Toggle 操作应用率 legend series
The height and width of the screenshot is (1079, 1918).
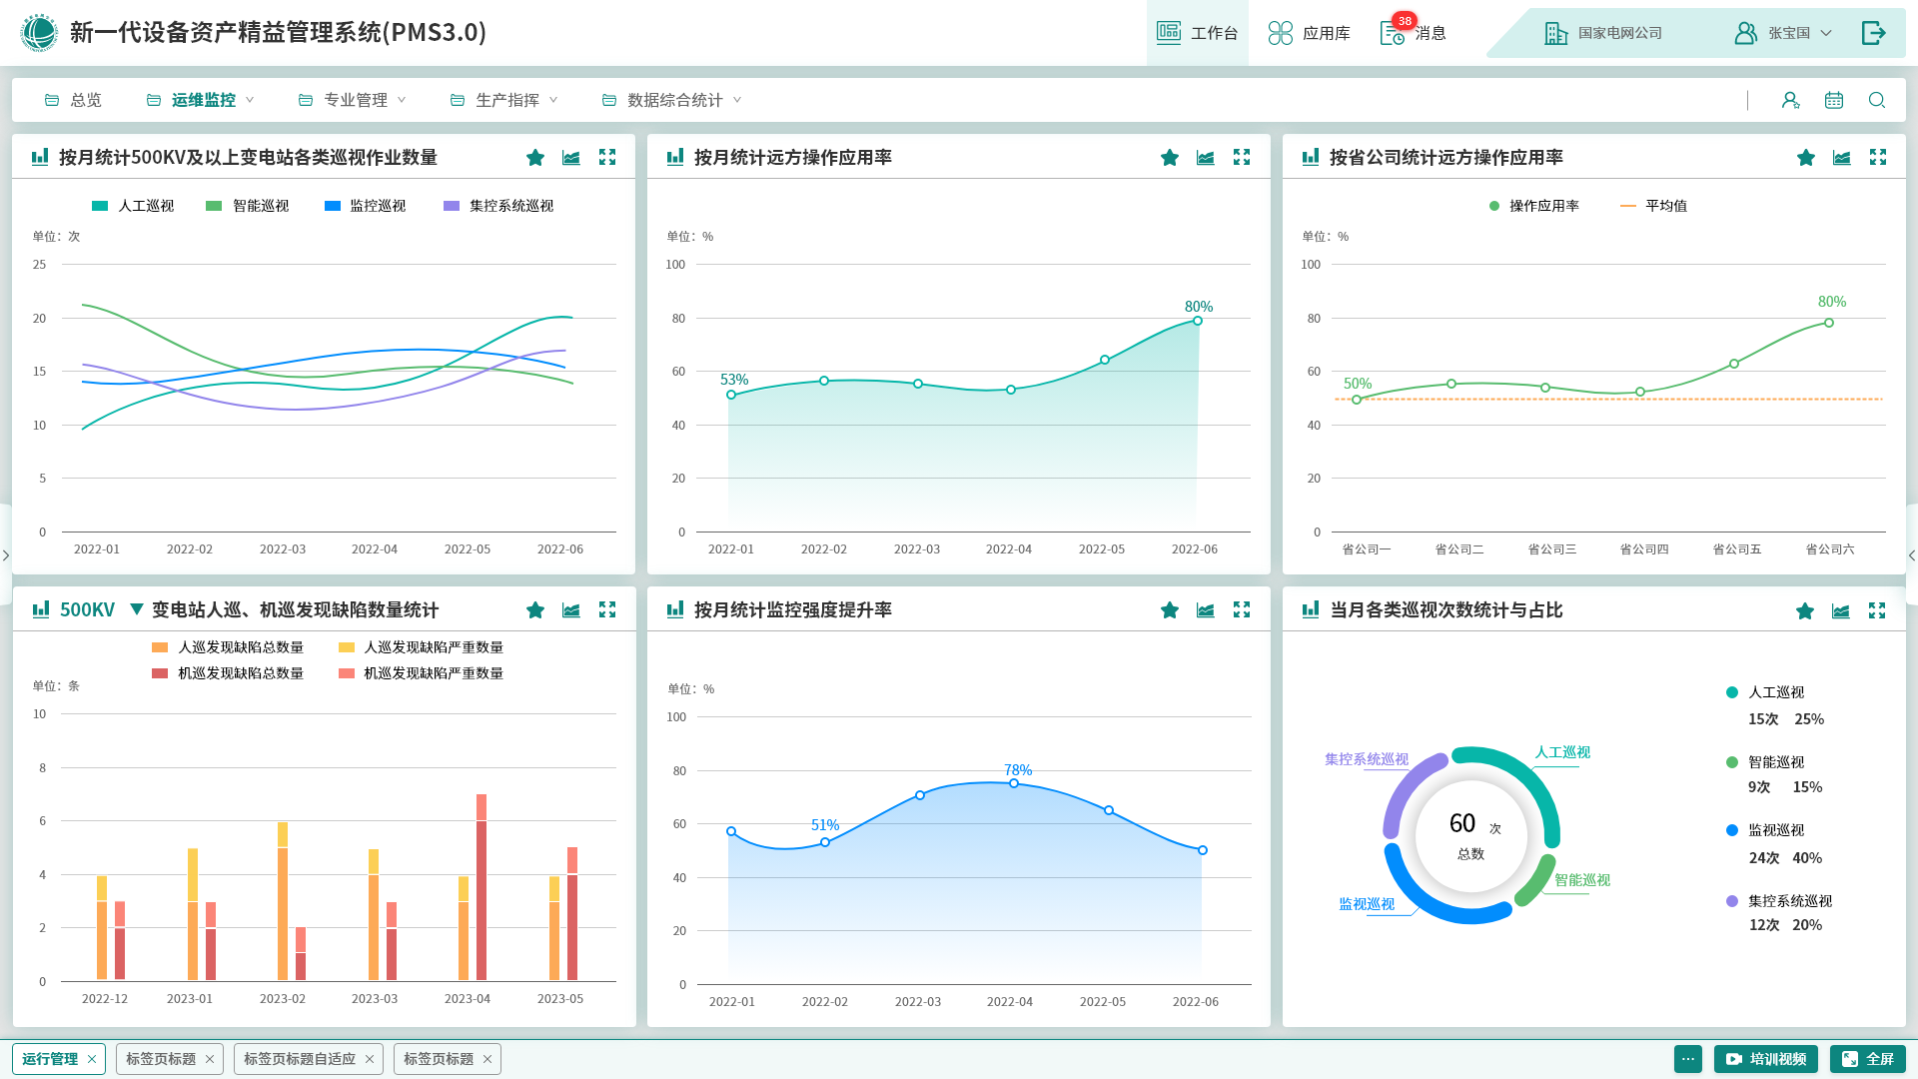coord(1533,206)
